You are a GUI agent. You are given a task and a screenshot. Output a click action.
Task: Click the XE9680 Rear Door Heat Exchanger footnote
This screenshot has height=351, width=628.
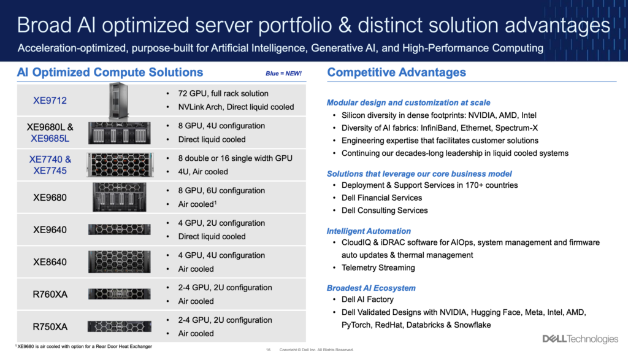pyautogui.click(x=83, y=347)
